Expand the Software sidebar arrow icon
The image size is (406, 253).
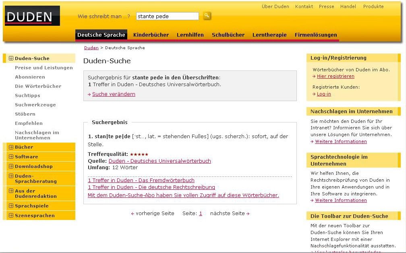pos(11,157)
